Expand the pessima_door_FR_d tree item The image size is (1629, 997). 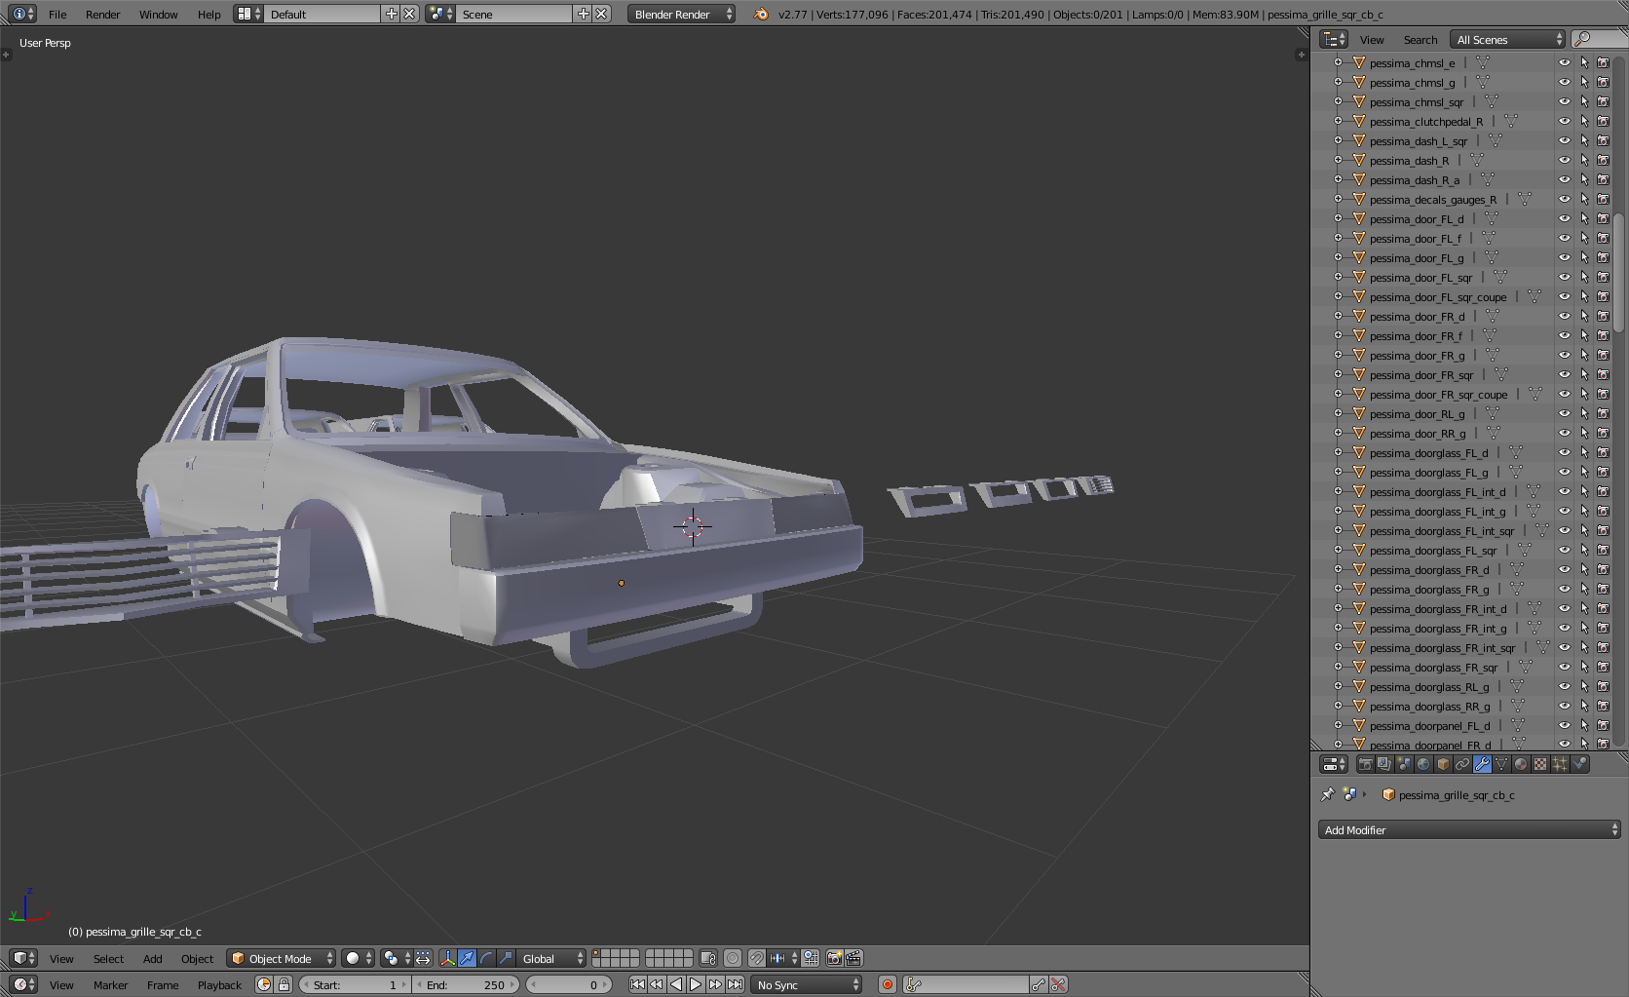tap(1338, 317)
